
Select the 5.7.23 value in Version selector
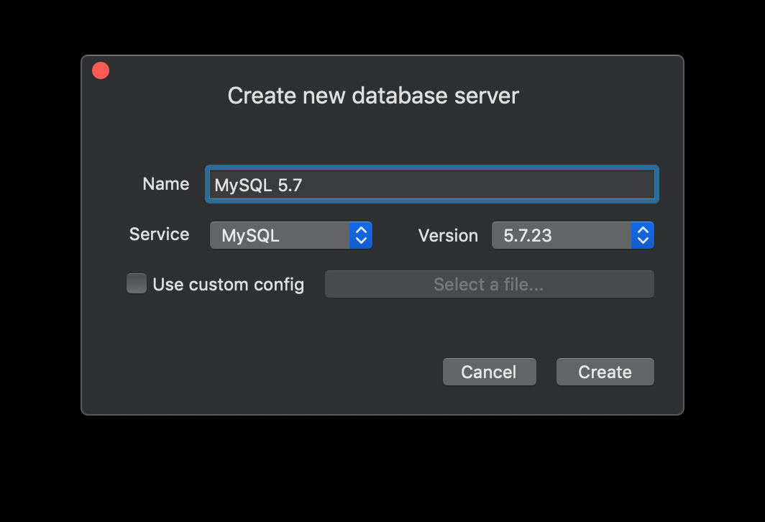tap(528, 236)
